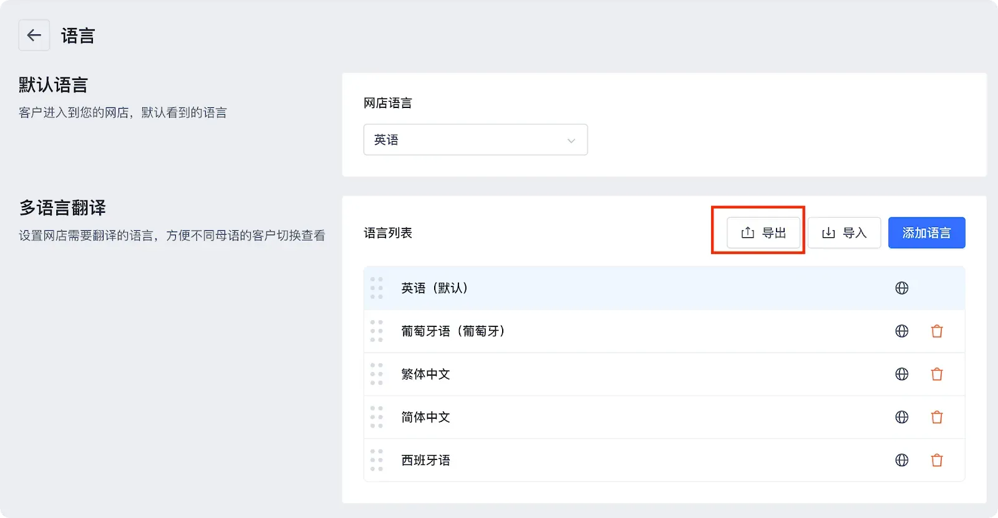Click globe icon for 繁体中文 row
This screenshot has height=518, width=998.
click(902, 374)
